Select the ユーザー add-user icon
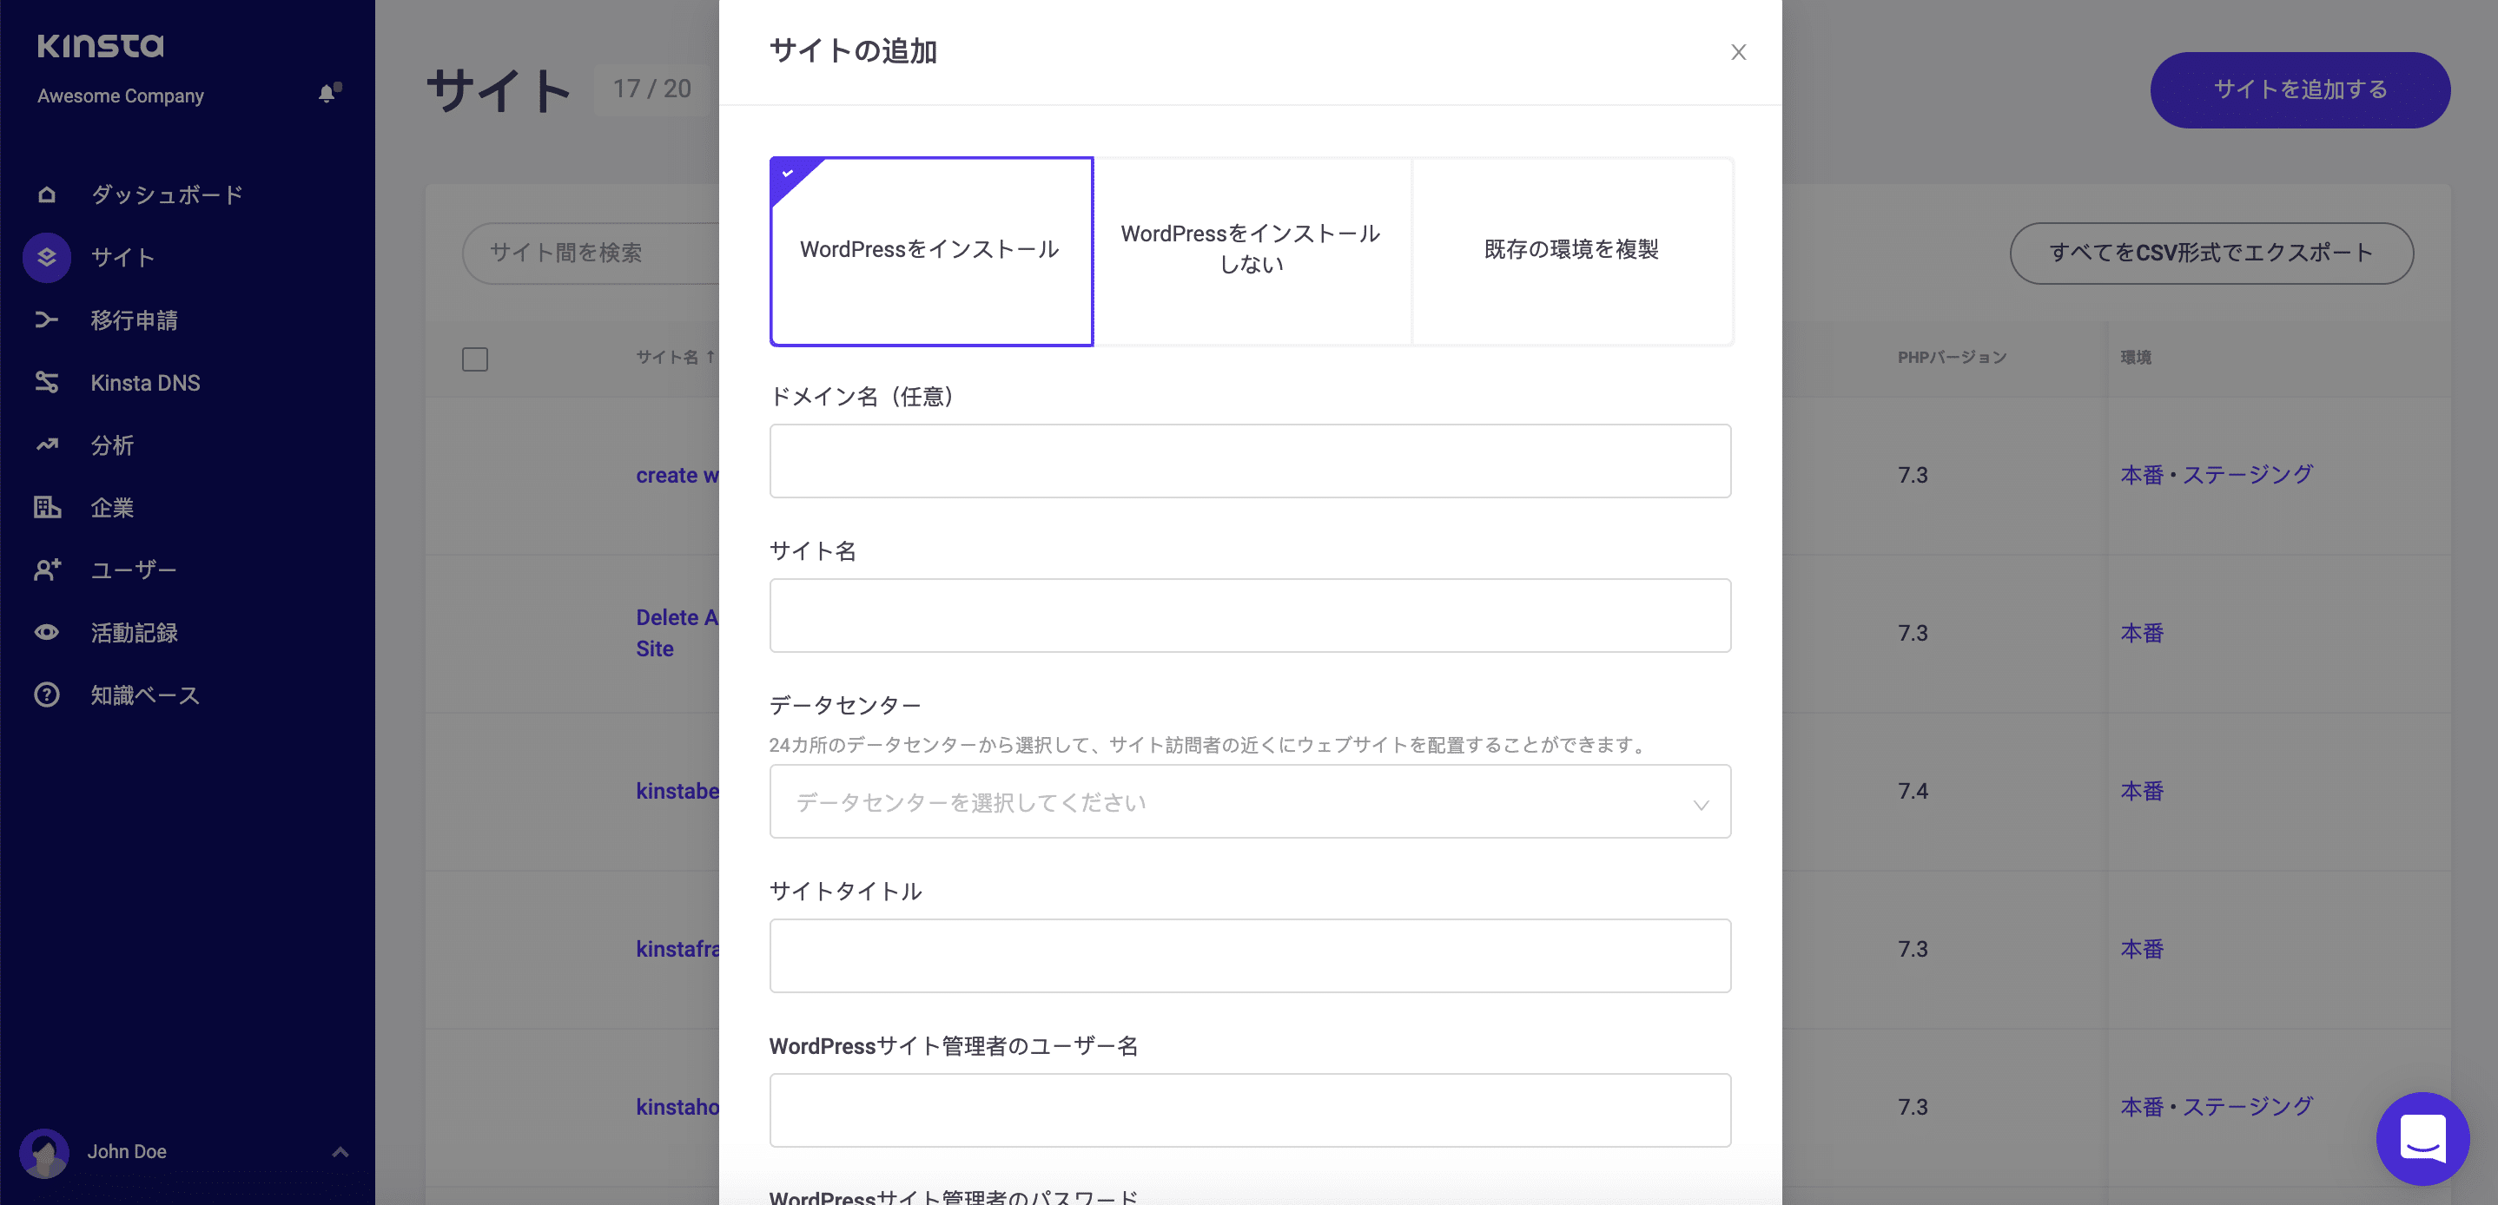The image size is (2498, 1205). coord(45,570)
